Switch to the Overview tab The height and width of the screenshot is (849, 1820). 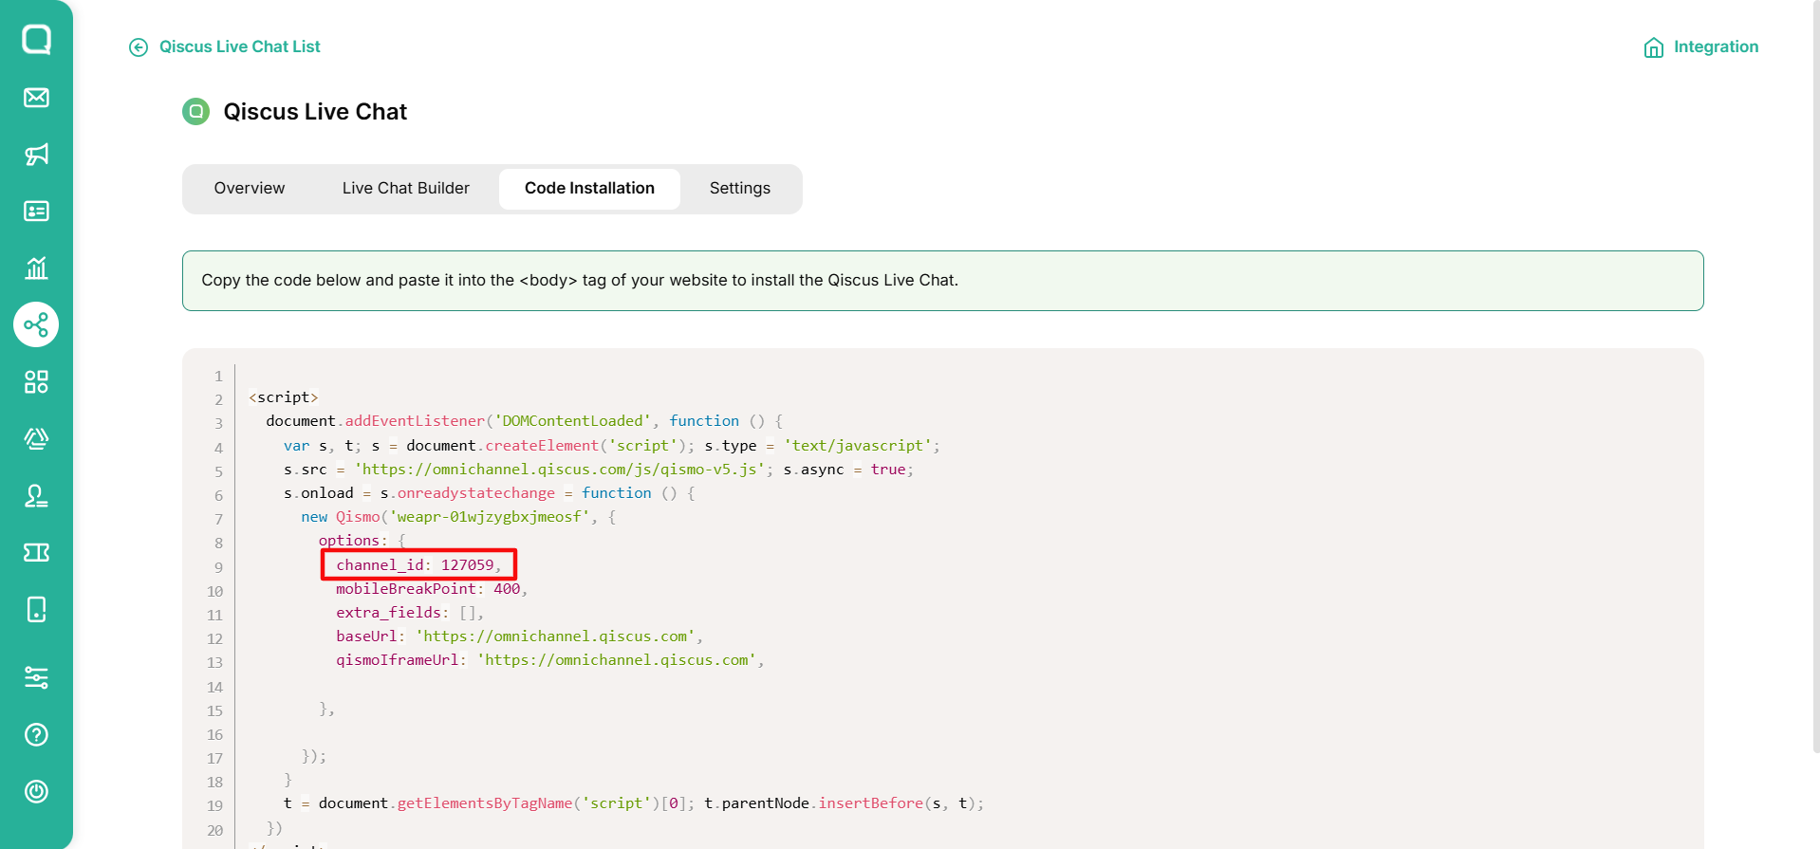click(250, 189)
